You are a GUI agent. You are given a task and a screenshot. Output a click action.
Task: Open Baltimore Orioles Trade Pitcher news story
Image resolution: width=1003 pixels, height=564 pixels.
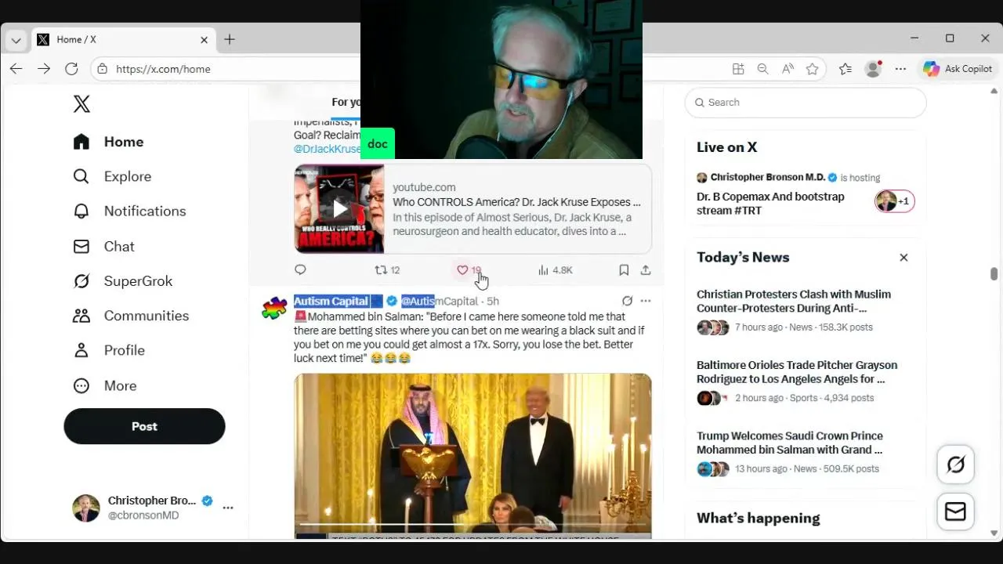[797, 372]
